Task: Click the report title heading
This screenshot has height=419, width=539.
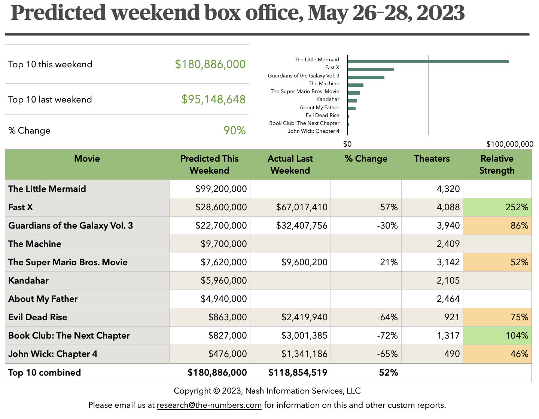Action: coord(238,13)
